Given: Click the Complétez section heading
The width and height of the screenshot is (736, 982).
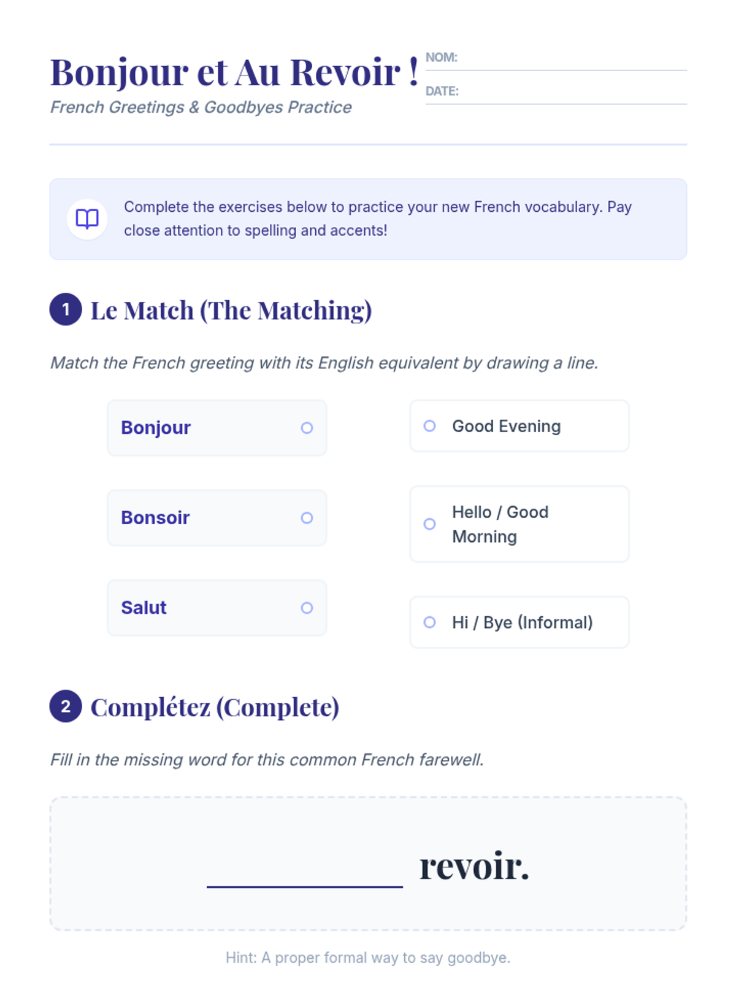Looking at the screenshot, I should (x=215, y=707).
